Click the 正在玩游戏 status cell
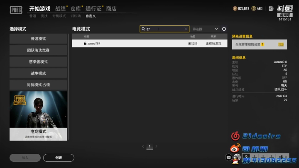Image resolution: width=299 pixels, height=168 pixels. pos(213,44)
